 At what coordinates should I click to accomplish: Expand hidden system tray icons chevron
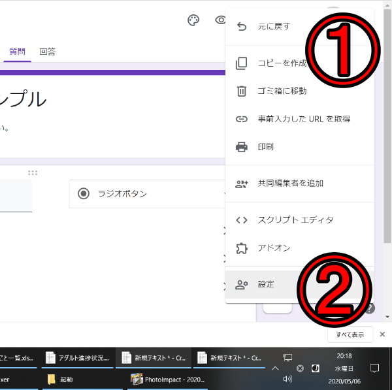(x=275, y=368)
